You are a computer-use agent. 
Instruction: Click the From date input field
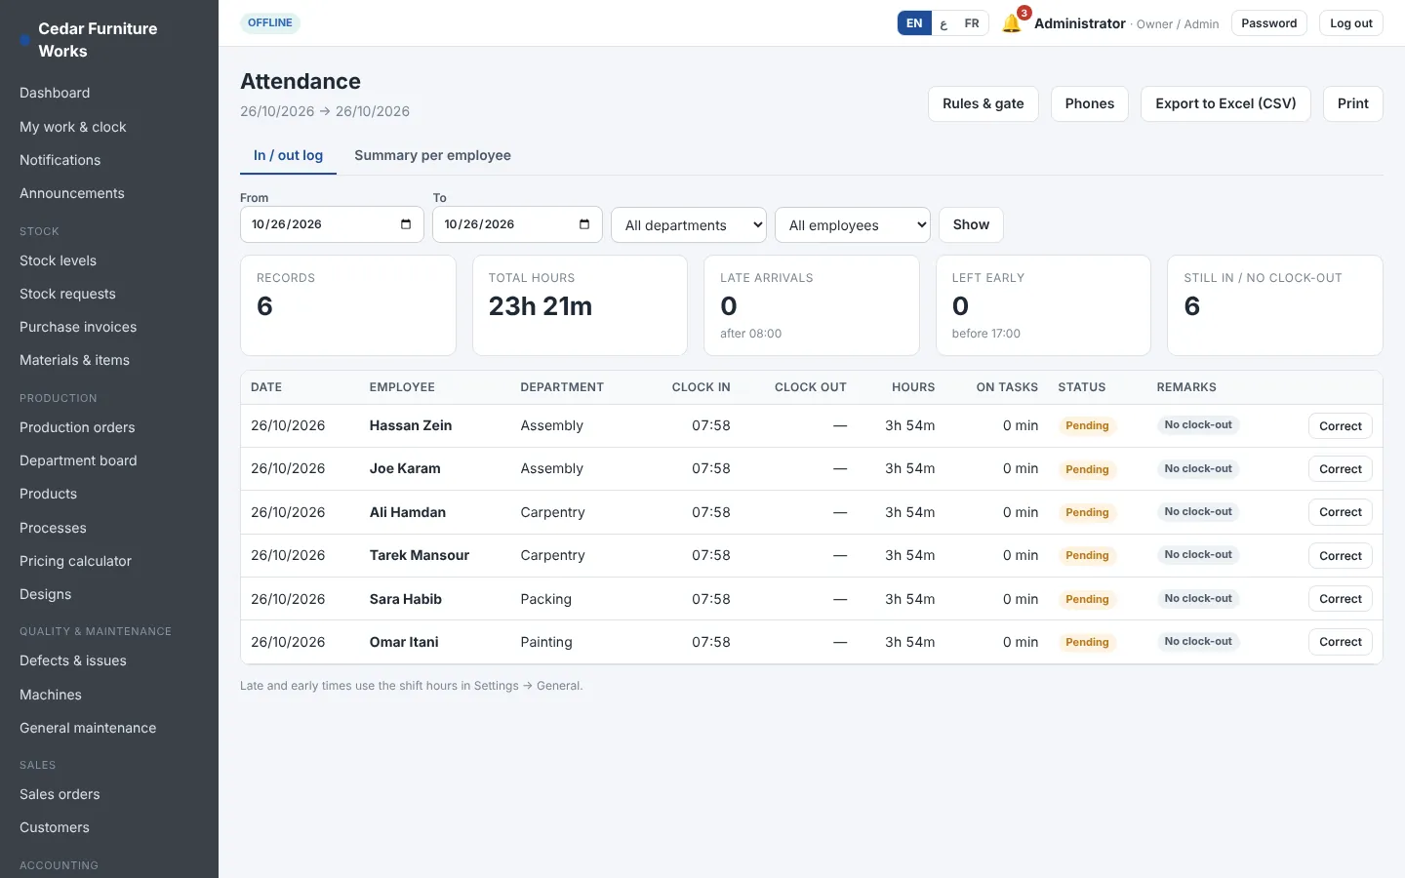[332, 224]
